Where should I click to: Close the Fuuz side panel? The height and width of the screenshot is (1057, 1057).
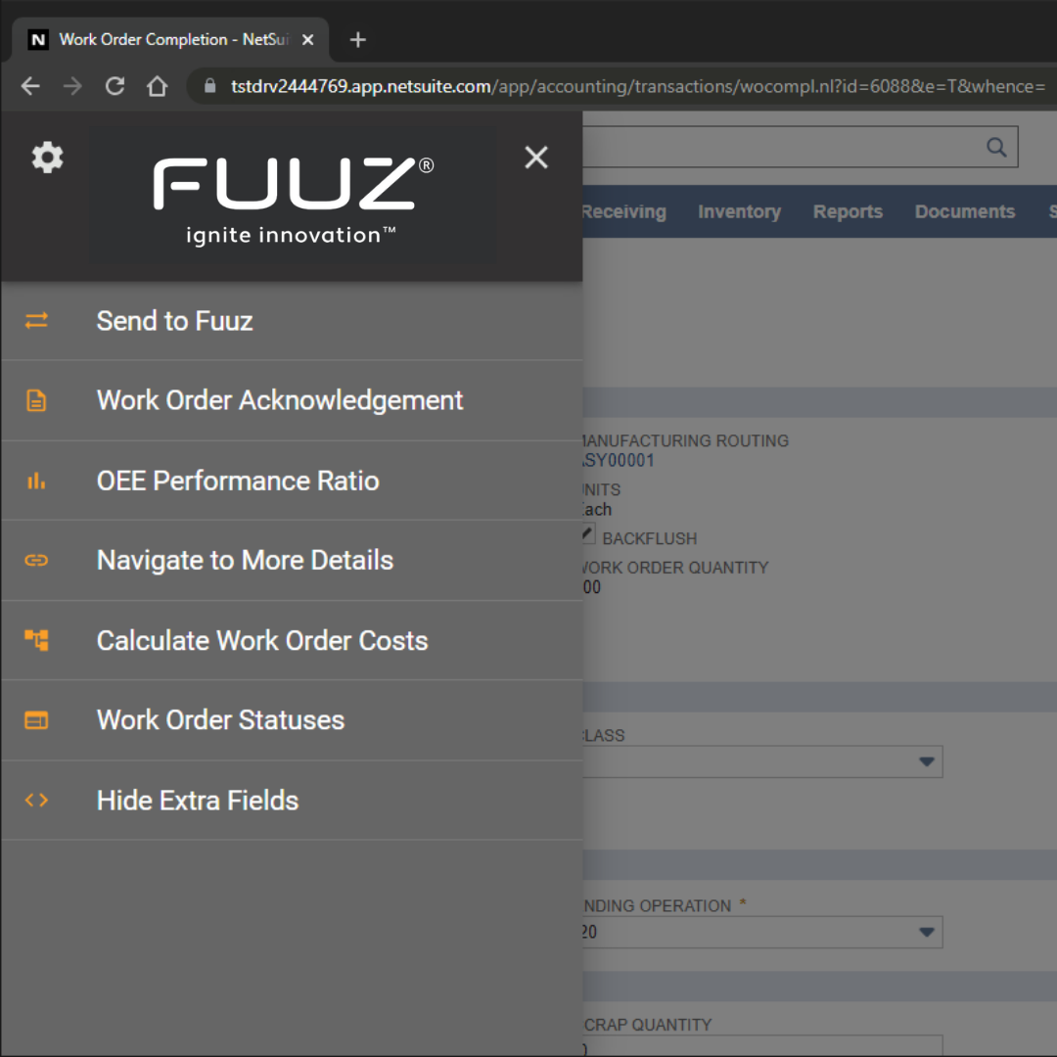[536, 157]
